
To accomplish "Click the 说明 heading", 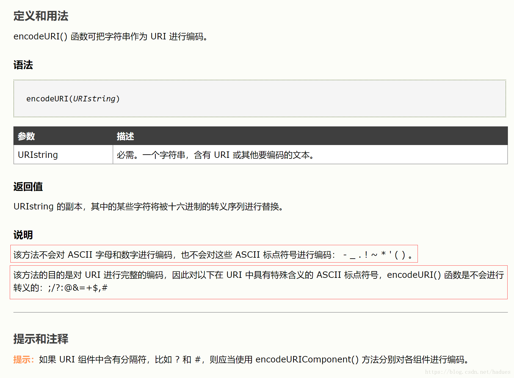I will click(x=23, y=234).
